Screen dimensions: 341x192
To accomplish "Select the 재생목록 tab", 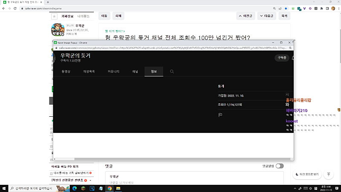I will [89, 72].
